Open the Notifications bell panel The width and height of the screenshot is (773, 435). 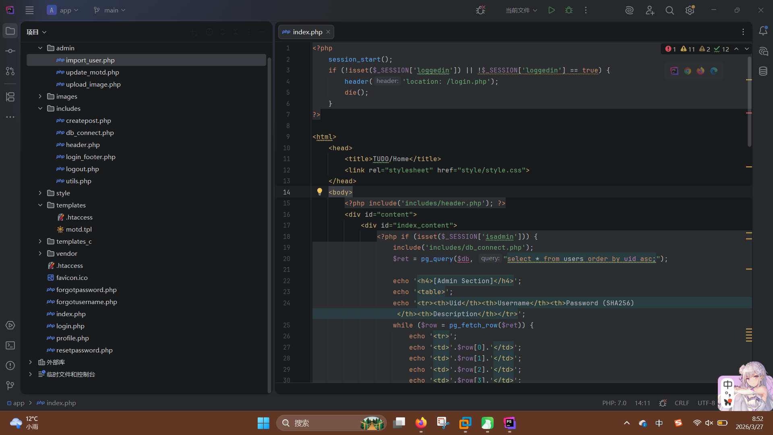[x=763, y=31]
